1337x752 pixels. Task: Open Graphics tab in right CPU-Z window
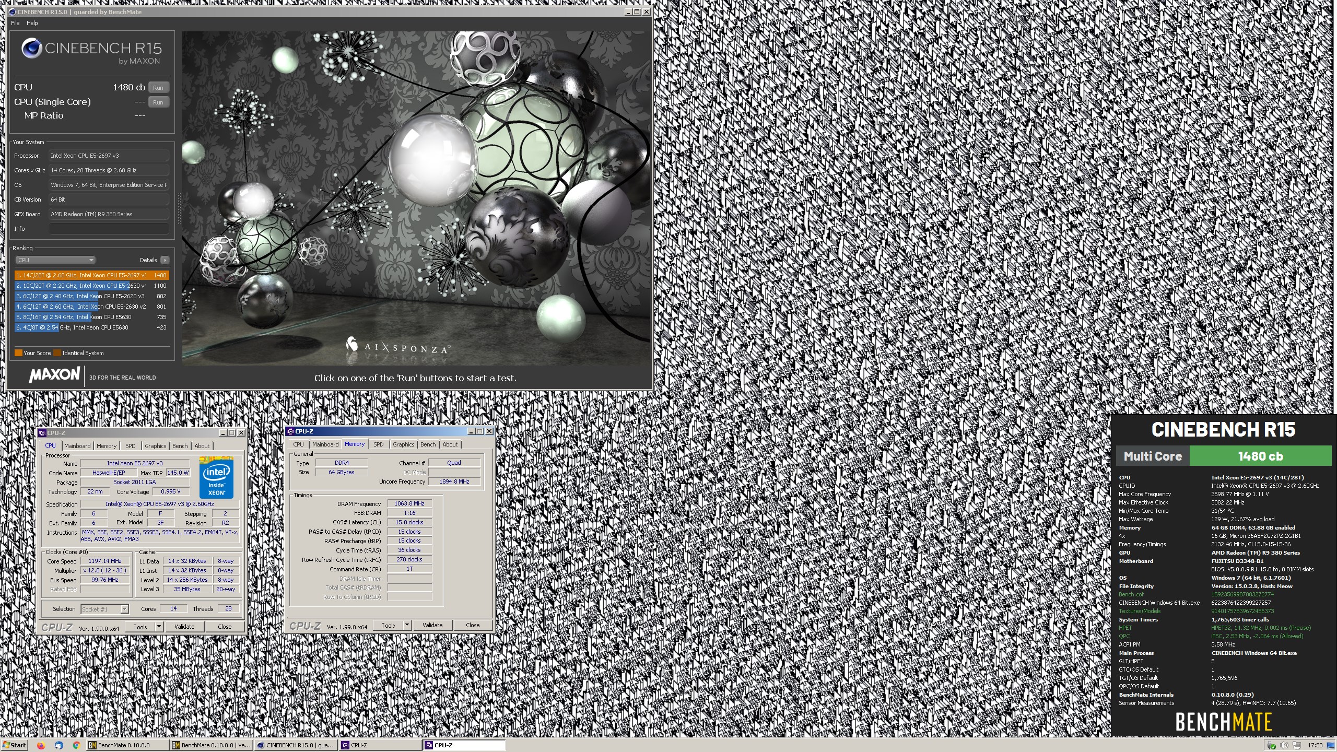pyautogui.click(x=404, y=444)
